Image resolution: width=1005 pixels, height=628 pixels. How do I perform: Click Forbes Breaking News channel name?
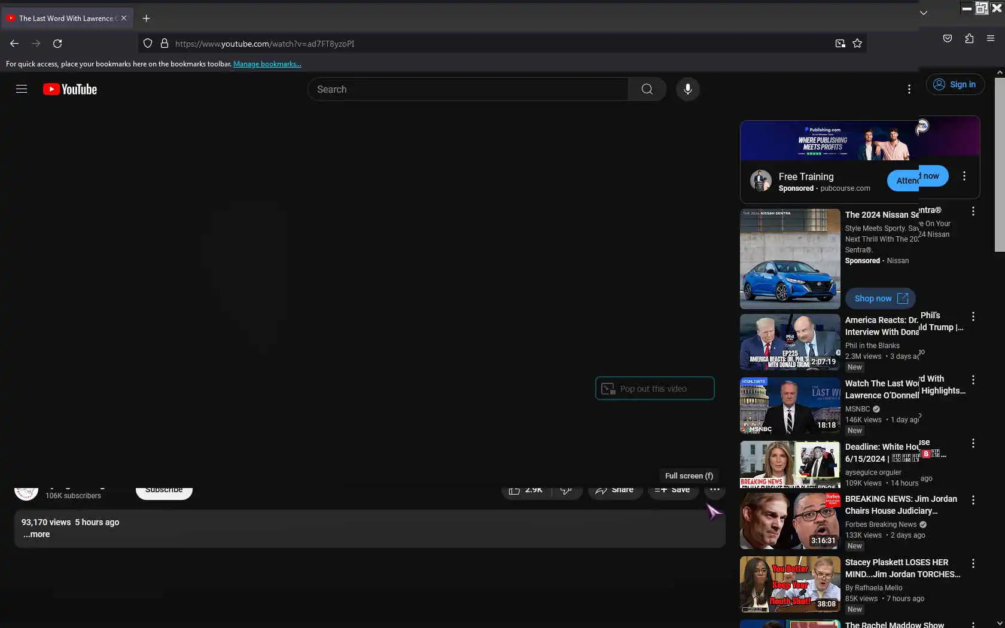pyautogui.click(x=881, y=525)
